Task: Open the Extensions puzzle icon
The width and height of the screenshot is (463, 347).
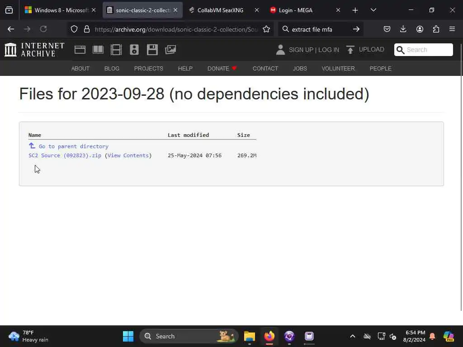Action: coord(436,29)
